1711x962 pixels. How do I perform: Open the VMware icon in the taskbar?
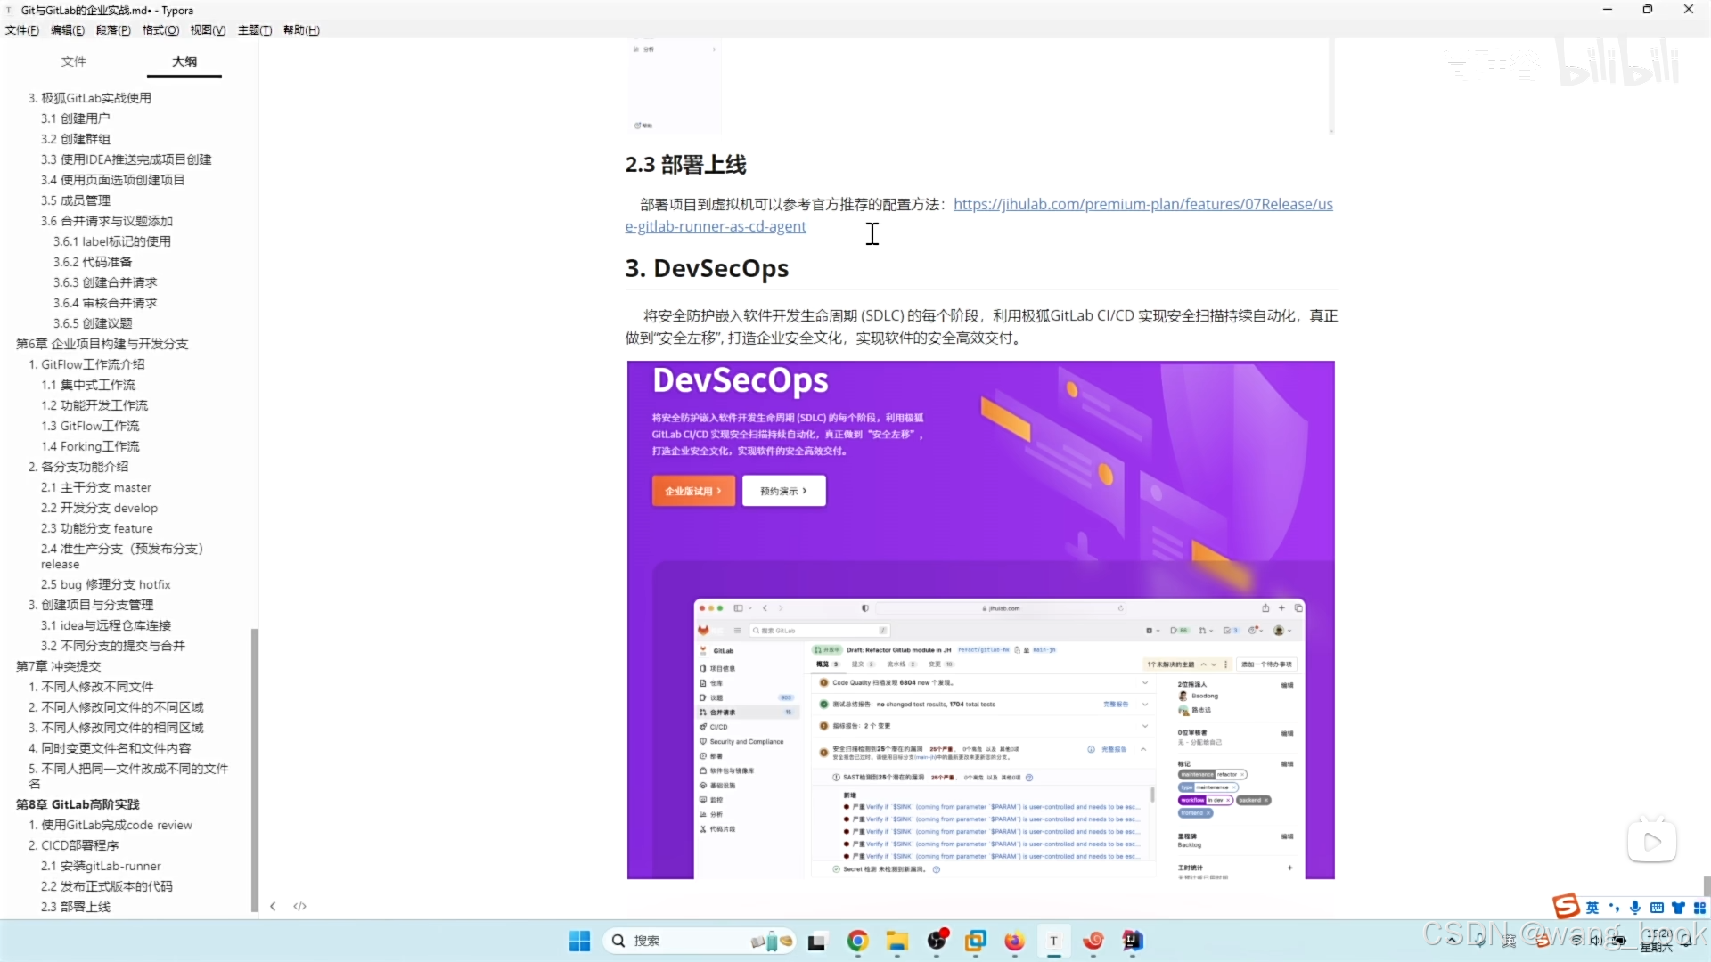(976, 941)
